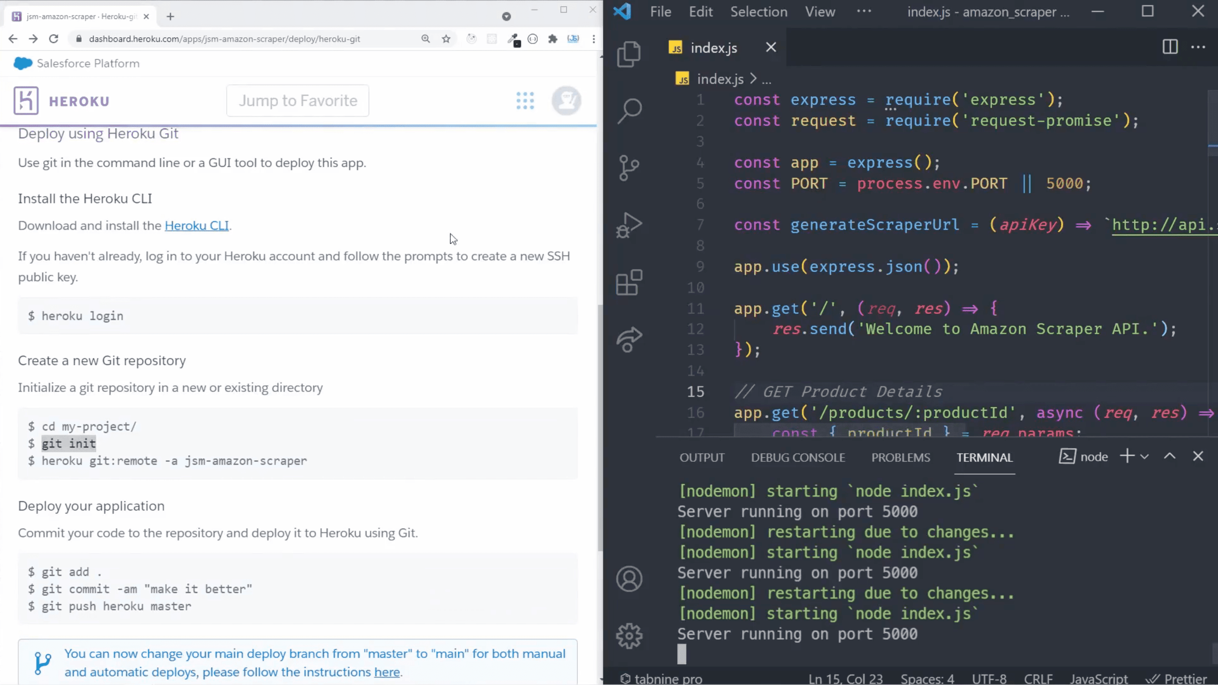Open the Chrome zoom magnifier icon
The image size is (1218, 685).
pyautogui.click(x=426, y=39)
